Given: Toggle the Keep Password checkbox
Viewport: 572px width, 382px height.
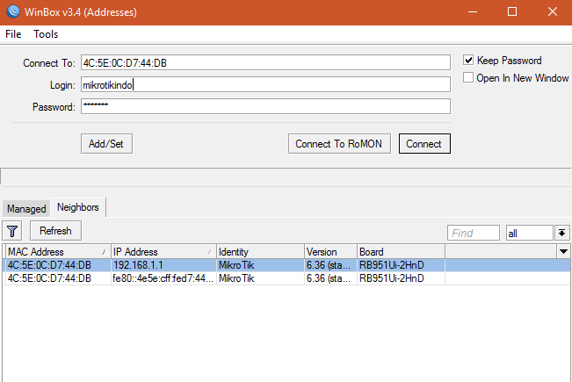Looking at the screenshot, I should point(468,60).
